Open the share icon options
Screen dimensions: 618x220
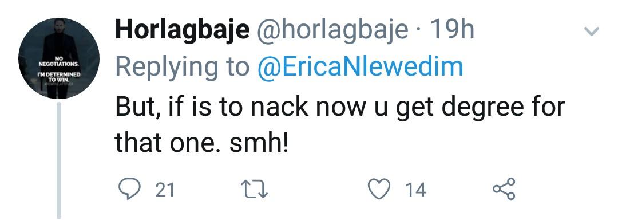tap(504, 189)
